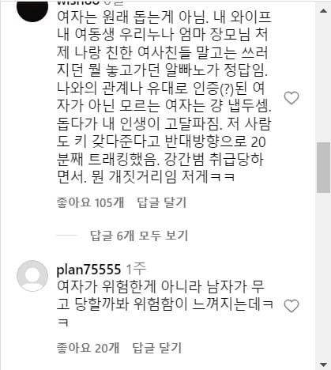Click the scrollbar down arrow

pos(323,364)
